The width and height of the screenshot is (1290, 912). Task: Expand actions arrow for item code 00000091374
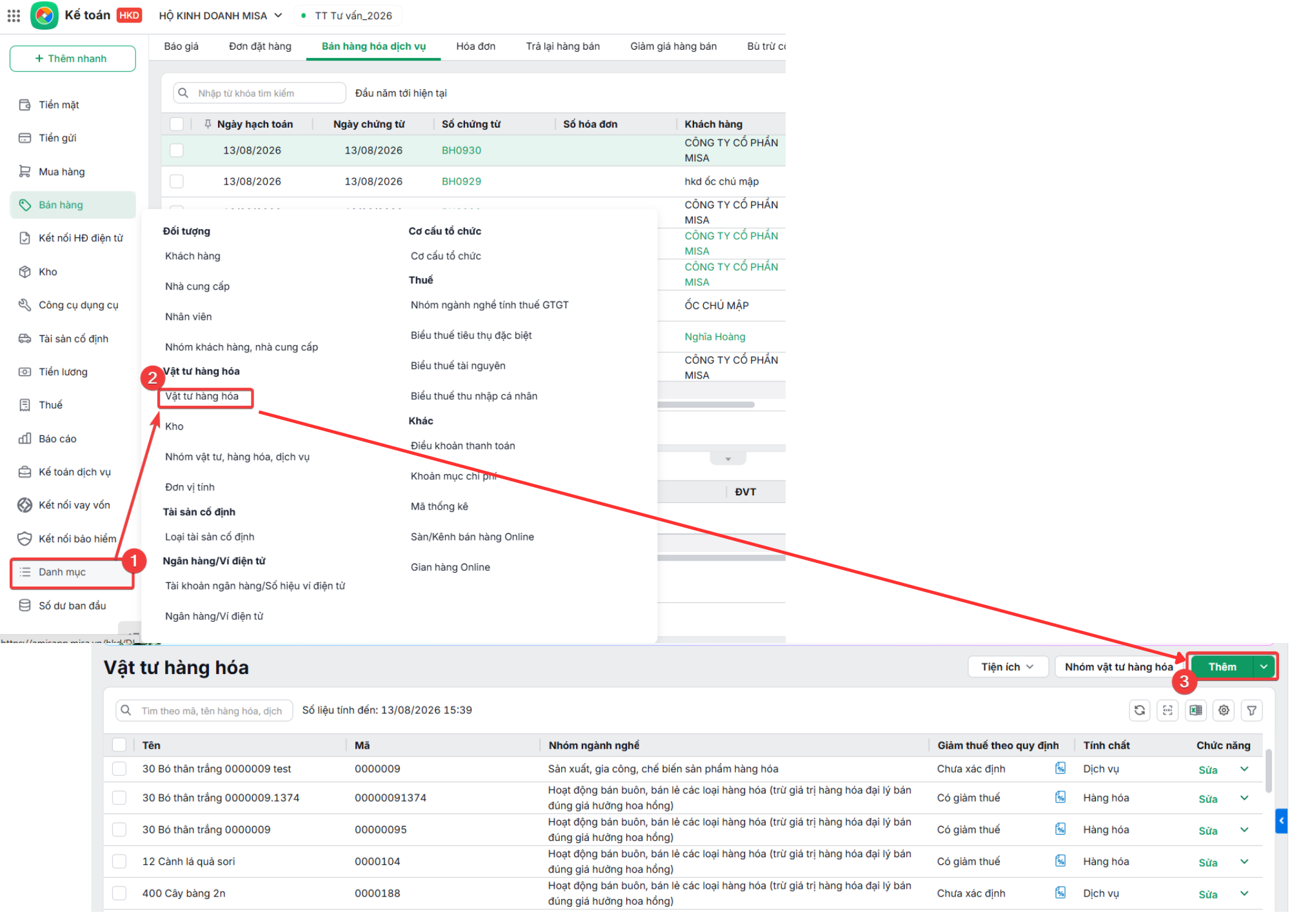coord(1244,798)
